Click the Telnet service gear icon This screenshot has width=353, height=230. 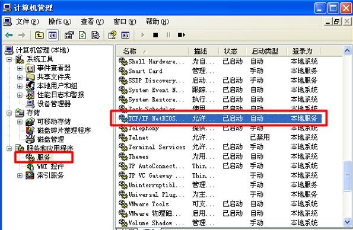click(x=123, y=138)
